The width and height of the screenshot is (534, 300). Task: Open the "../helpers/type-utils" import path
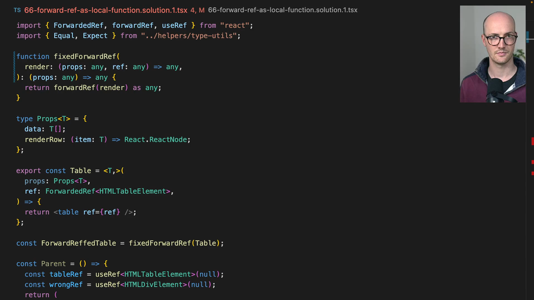click(x=190, y=36)
